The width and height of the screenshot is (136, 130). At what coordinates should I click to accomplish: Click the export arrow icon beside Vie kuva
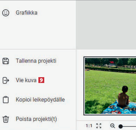pyautogui.click(x=6, y=80)
